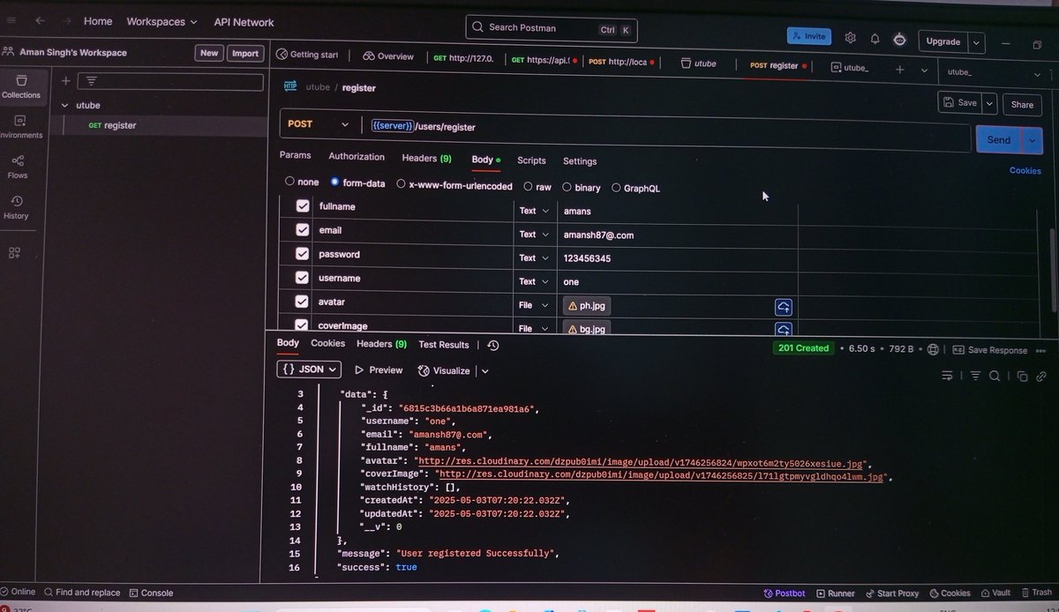Switch to the Scripts tab
1059x612 pixels.
pyautogui.click(x=531, y=160)
